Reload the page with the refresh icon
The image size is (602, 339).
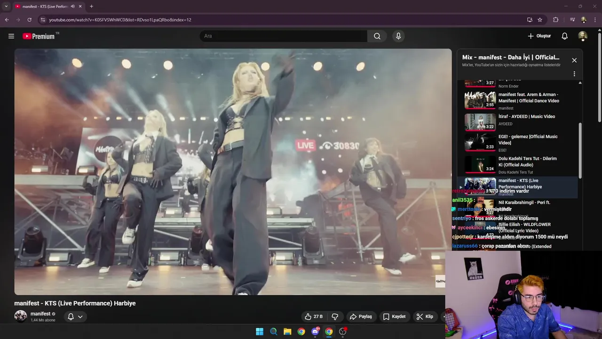pos(29,20)
